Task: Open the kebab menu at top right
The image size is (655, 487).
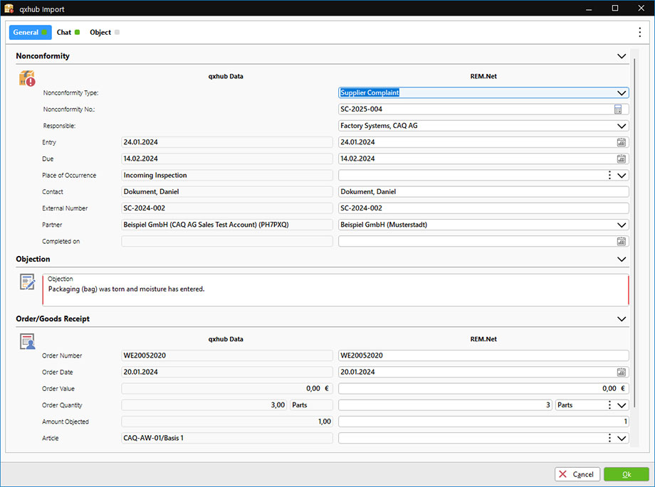Action: (x=639, y=32)
